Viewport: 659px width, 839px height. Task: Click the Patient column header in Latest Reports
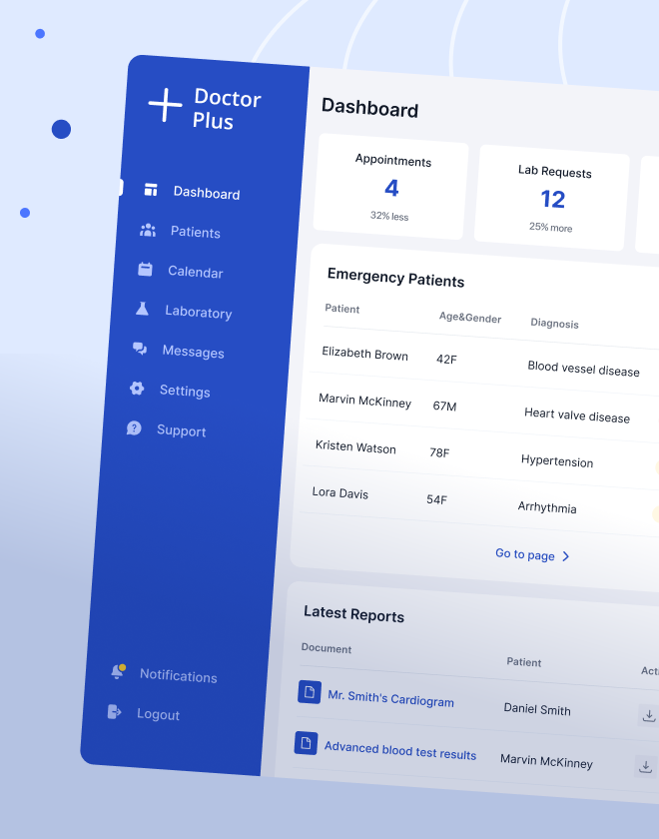click(524, 662)
